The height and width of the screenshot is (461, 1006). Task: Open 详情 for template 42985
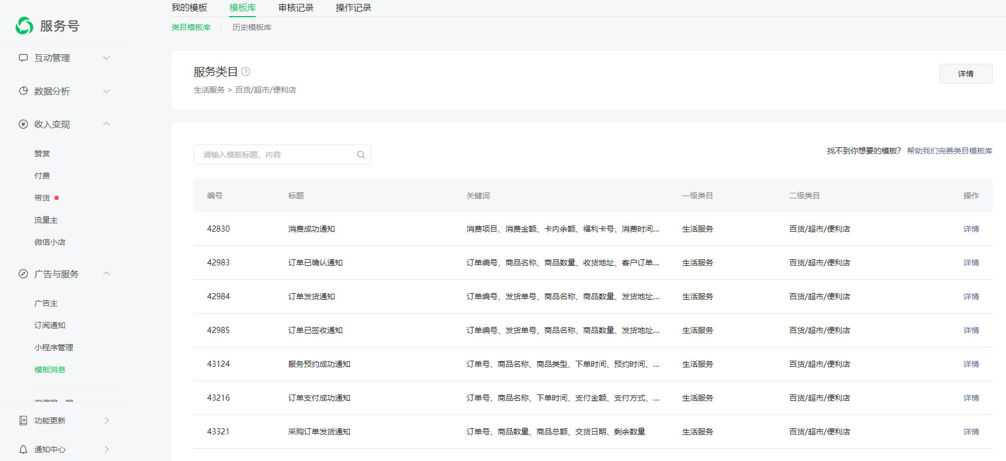tap(971, 330)
